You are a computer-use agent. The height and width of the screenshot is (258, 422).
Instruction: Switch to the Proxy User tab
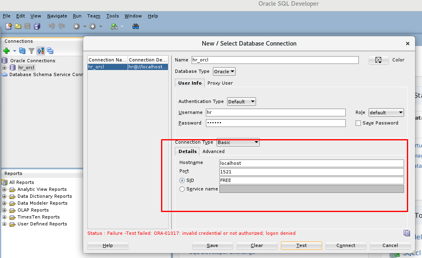220,83
